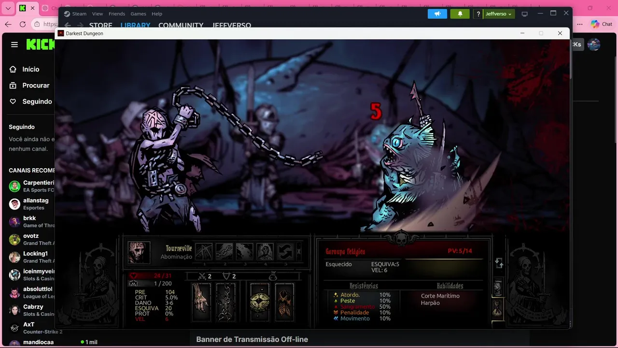Click the loot bag icon above trinkets

click(273, 276)
